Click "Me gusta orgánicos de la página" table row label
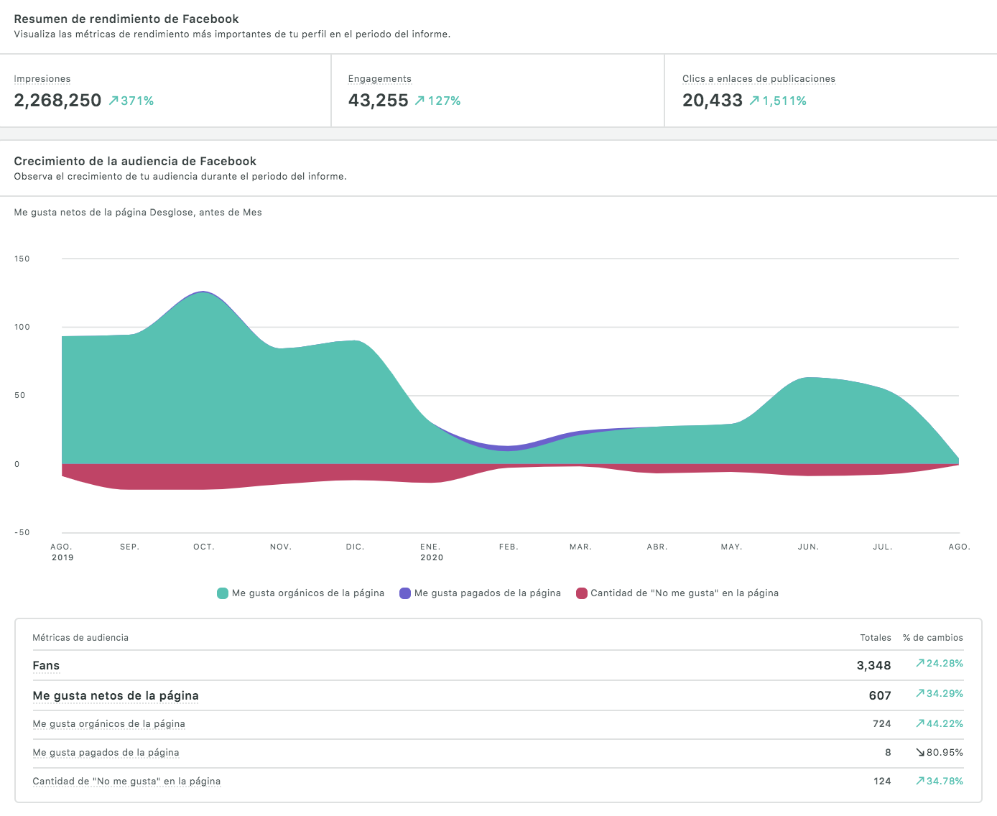The height and width of the screenshot is (816, 997). [109, 724]
